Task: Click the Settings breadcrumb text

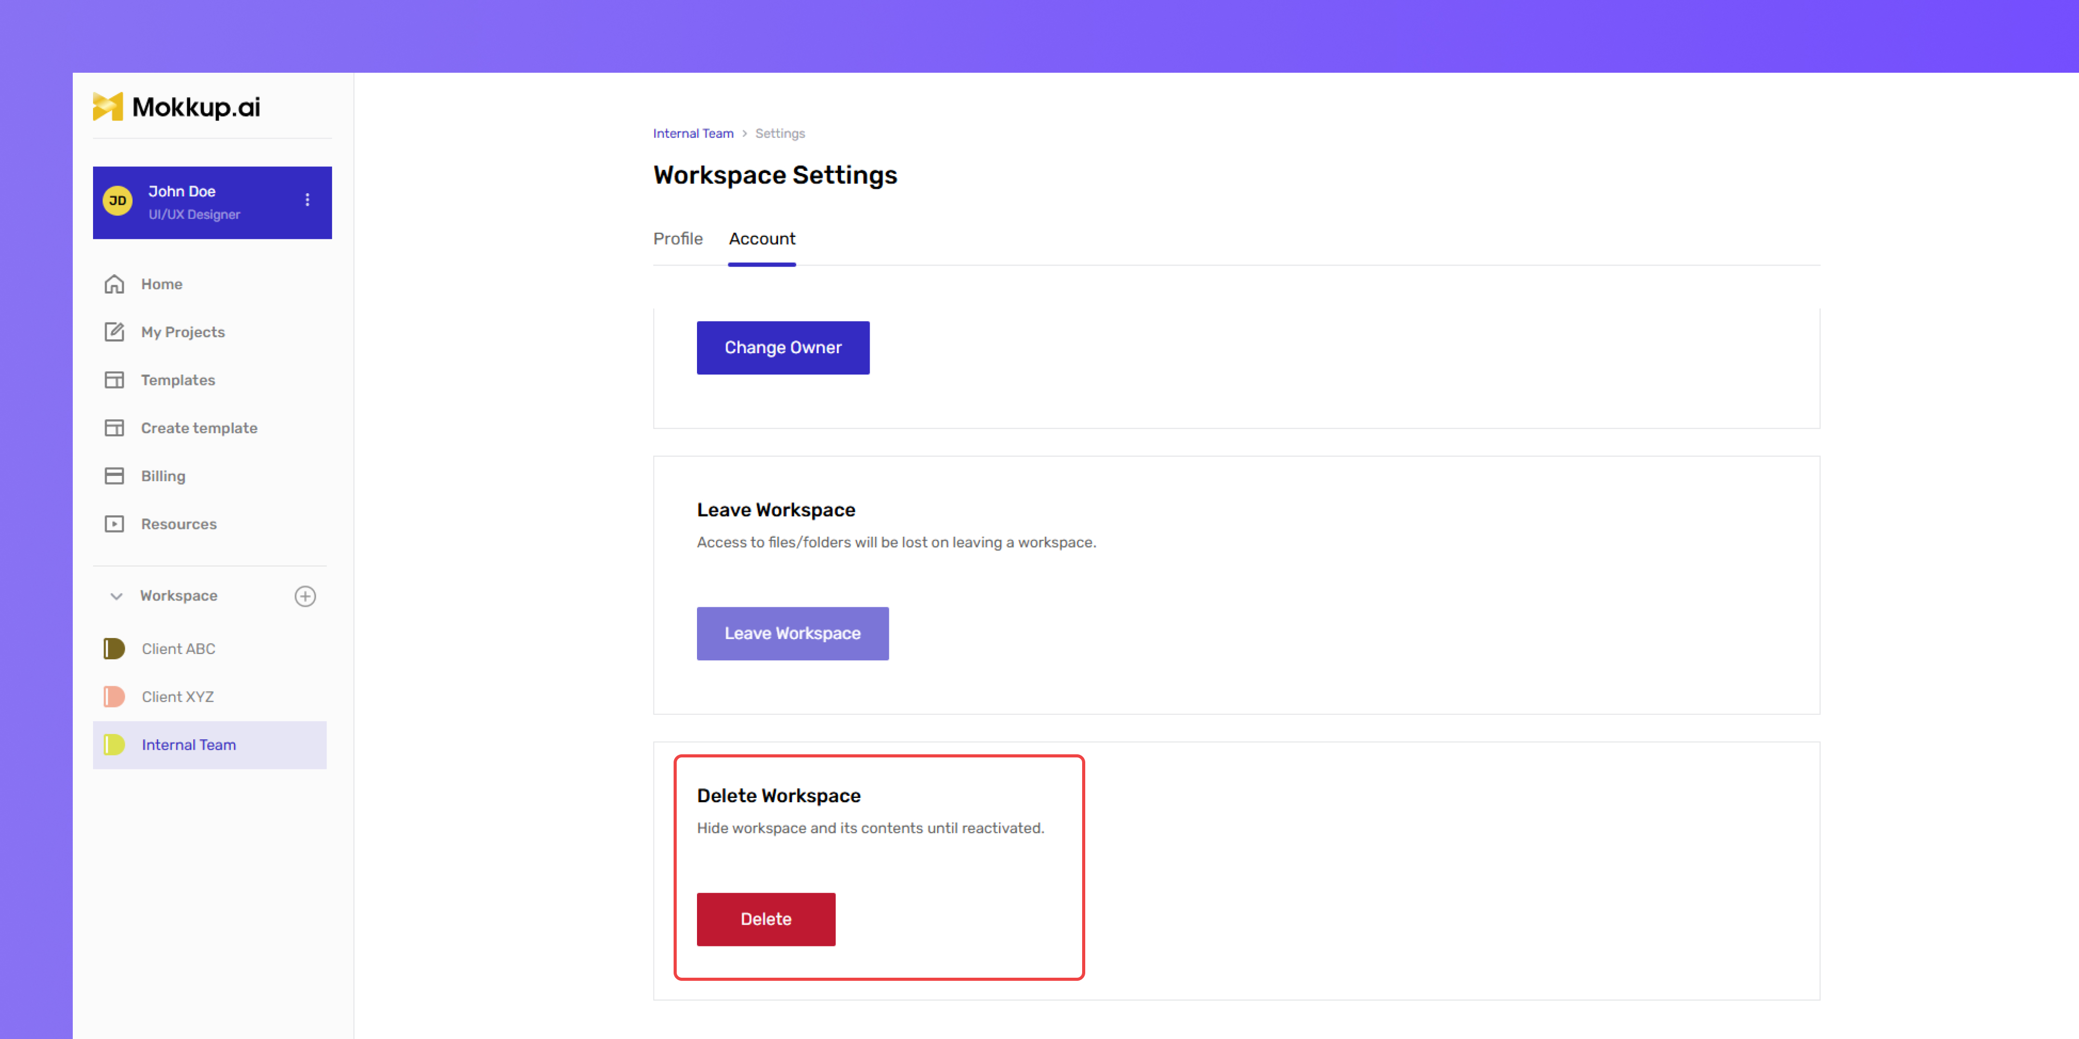Action: coord(780,134)
